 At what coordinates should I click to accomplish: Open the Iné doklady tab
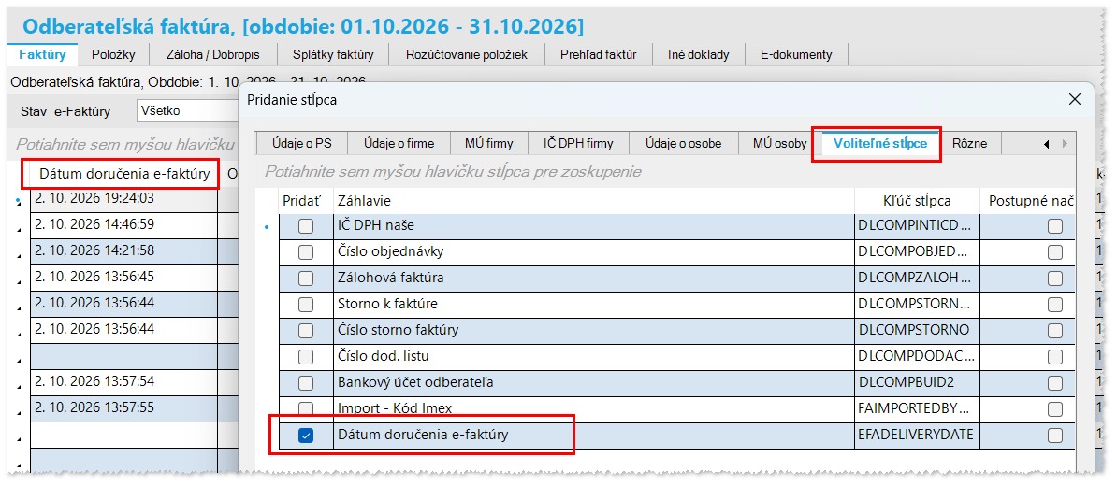pyautogui.click(x=698, y=55)
